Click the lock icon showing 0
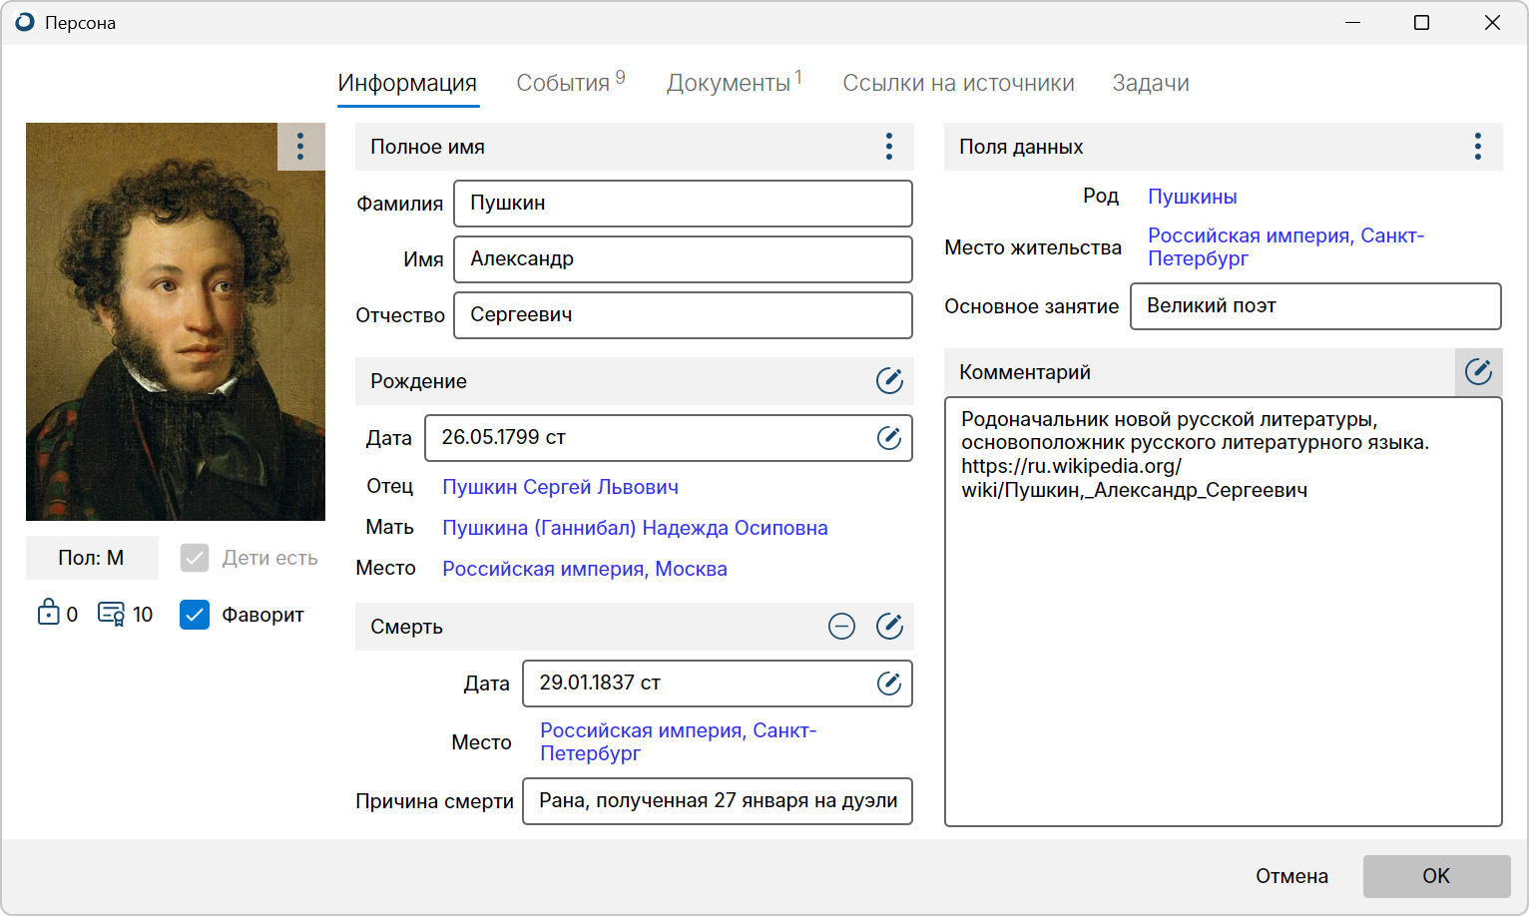This screenshot has height=916, width=1529. 48,614
